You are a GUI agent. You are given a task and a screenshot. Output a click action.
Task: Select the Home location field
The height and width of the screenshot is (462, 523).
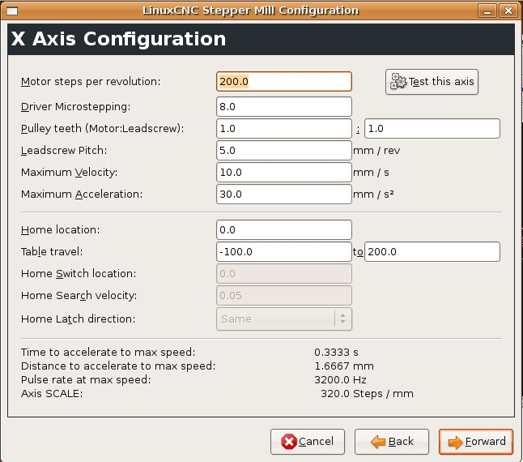pos(284,230)
